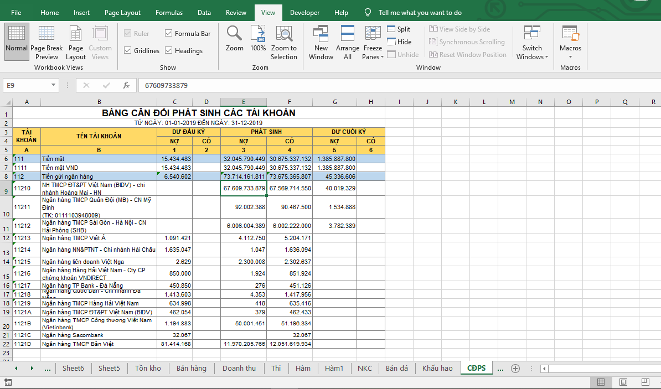Click Arrange All windows
The height and width of the screenshot is (389, 661).
click(348, 42)
